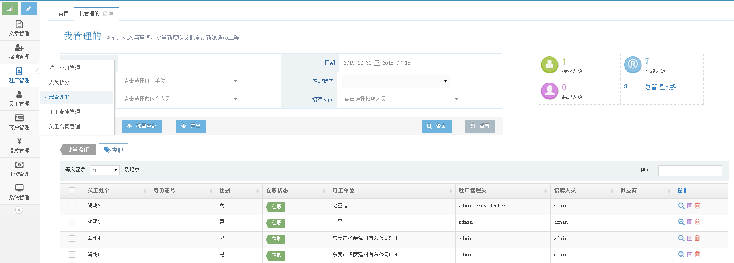Open 文章管理 in sidebar
Image resolution: width=734 pixels, height=263 pixels.
(19, 29)
